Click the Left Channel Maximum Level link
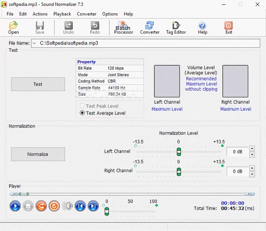 [167, 109]
